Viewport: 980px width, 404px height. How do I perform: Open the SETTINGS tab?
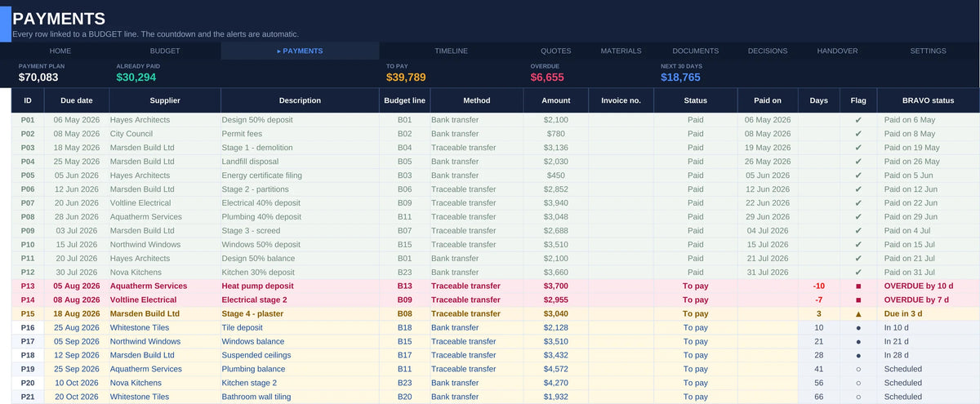[929, 51]
